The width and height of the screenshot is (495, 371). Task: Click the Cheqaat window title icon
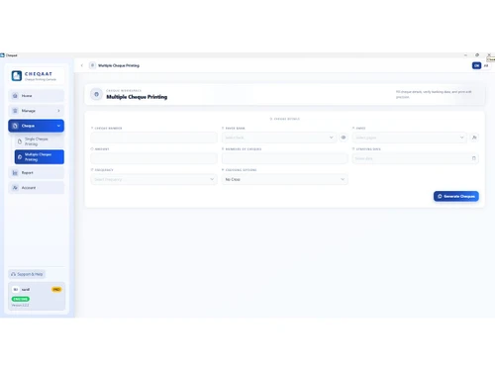tap(2, 55)
